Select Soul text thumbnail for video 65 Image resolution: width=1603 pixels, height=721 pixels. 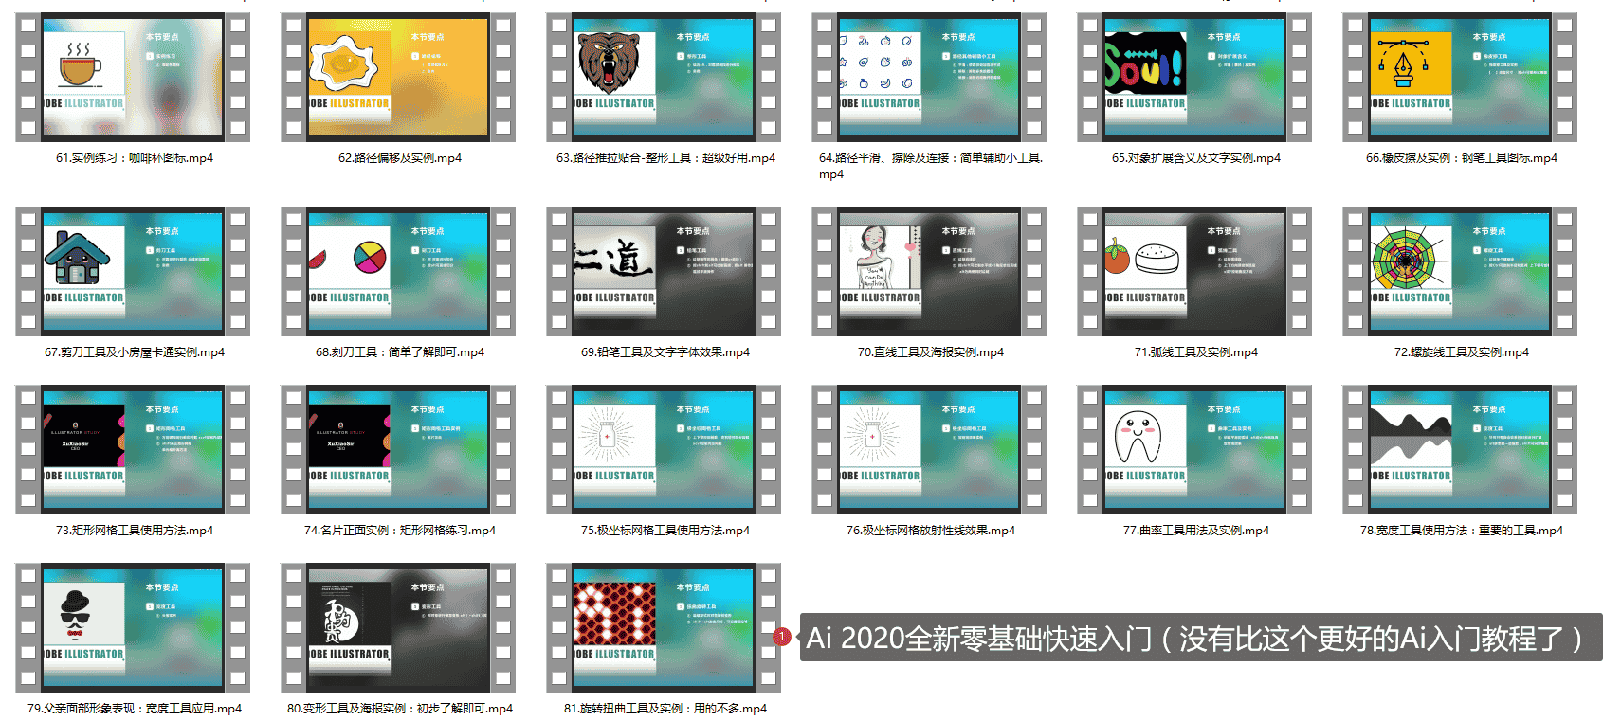coord(1194,77)
